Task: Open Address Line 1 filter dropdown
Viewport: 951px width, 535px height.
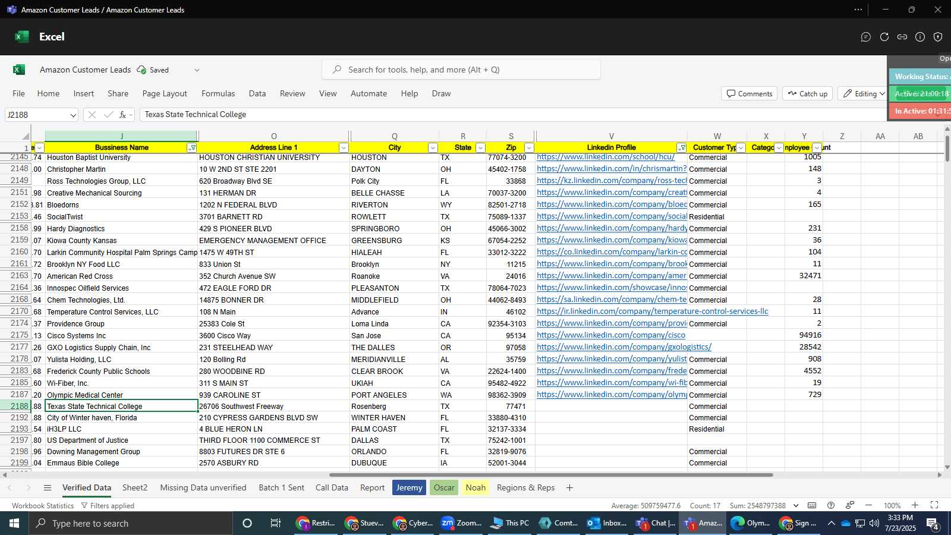Action: click(x=343, y=147)
